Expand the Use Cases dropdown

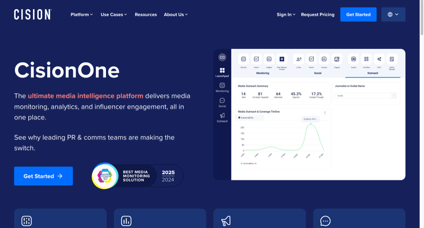click(x=114, y=14)
